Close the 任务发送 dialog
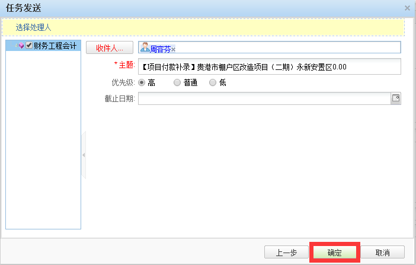The height and width of the screenshot is (265, 416). tap(407, 8)
